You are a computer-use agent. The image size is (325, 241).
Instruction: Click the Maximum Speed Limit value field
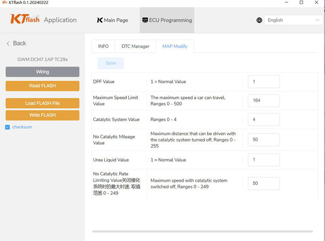coord(264,100)
